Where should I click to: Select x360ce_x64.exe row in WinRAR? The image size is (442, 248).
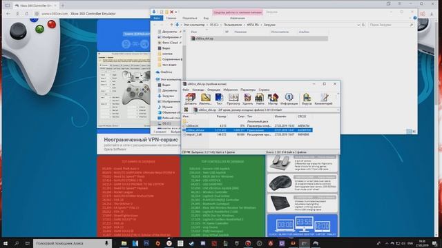tap(247, 130)
